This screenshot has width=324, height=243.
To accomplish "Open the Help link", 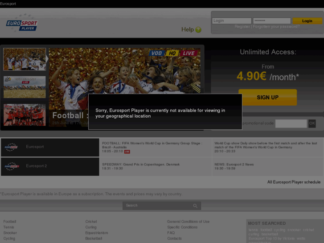I will (x=188, y=29).
